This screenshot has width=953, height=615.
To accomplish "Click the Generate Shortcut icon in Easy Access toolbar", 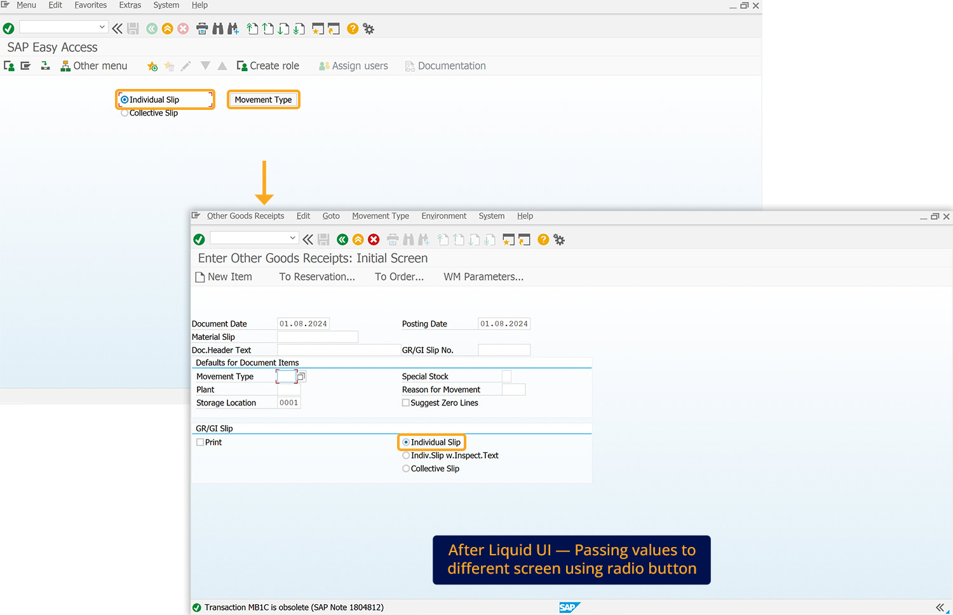I will coord(334,29).
